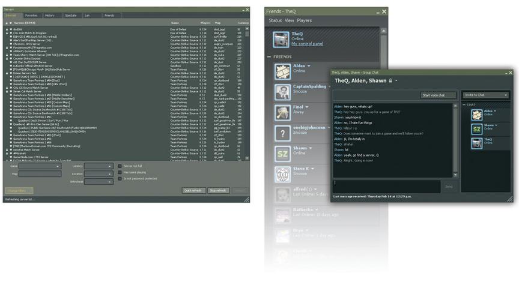Select Alden's avatar in chat members panel
This screenshot has height=300, width=519.
pos(476,115)
